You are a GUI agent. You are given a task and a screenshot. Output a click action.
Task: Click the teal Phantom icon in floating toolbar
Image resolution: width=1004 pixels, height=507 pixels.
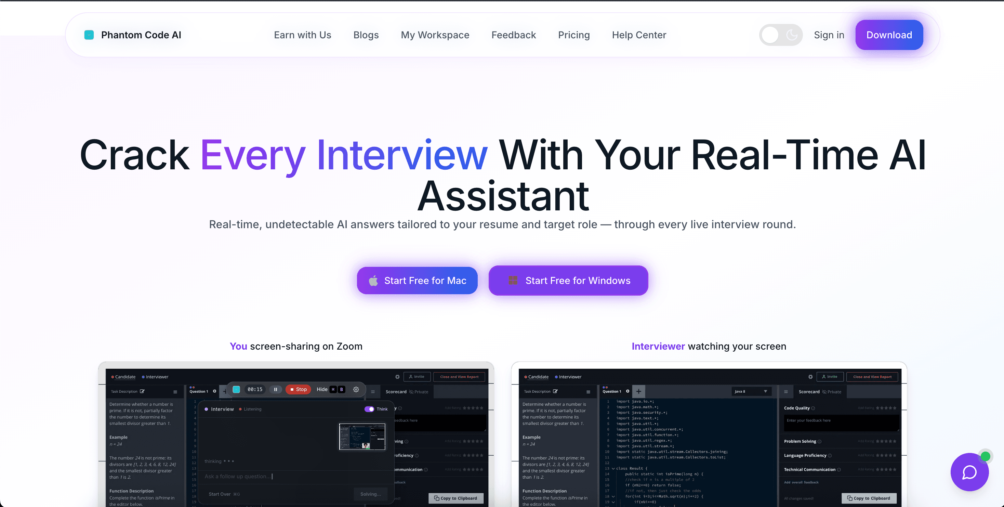coord(236,389)
